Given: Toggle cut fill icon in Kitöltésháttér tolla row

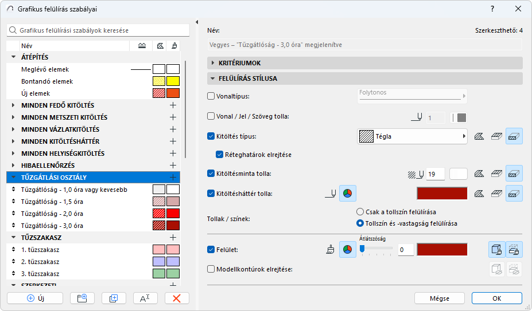Looking at the screenshot, I should click(514, 194).
